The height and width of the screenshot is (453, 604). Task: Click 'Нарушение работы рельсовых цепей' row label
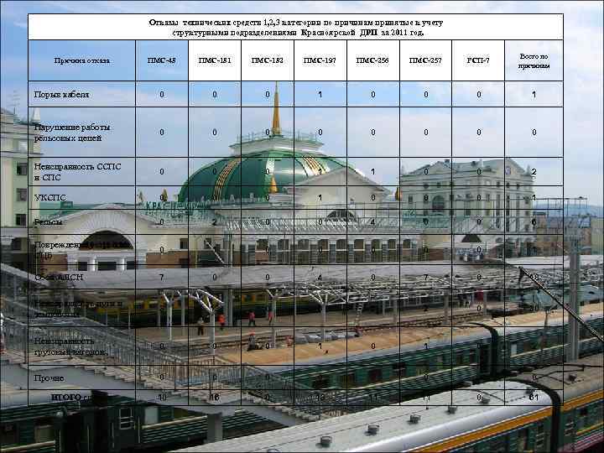pos(71,133)
